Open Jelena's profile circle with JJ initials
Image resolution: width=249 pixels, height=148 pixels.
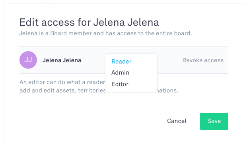[x=28, y=60]
